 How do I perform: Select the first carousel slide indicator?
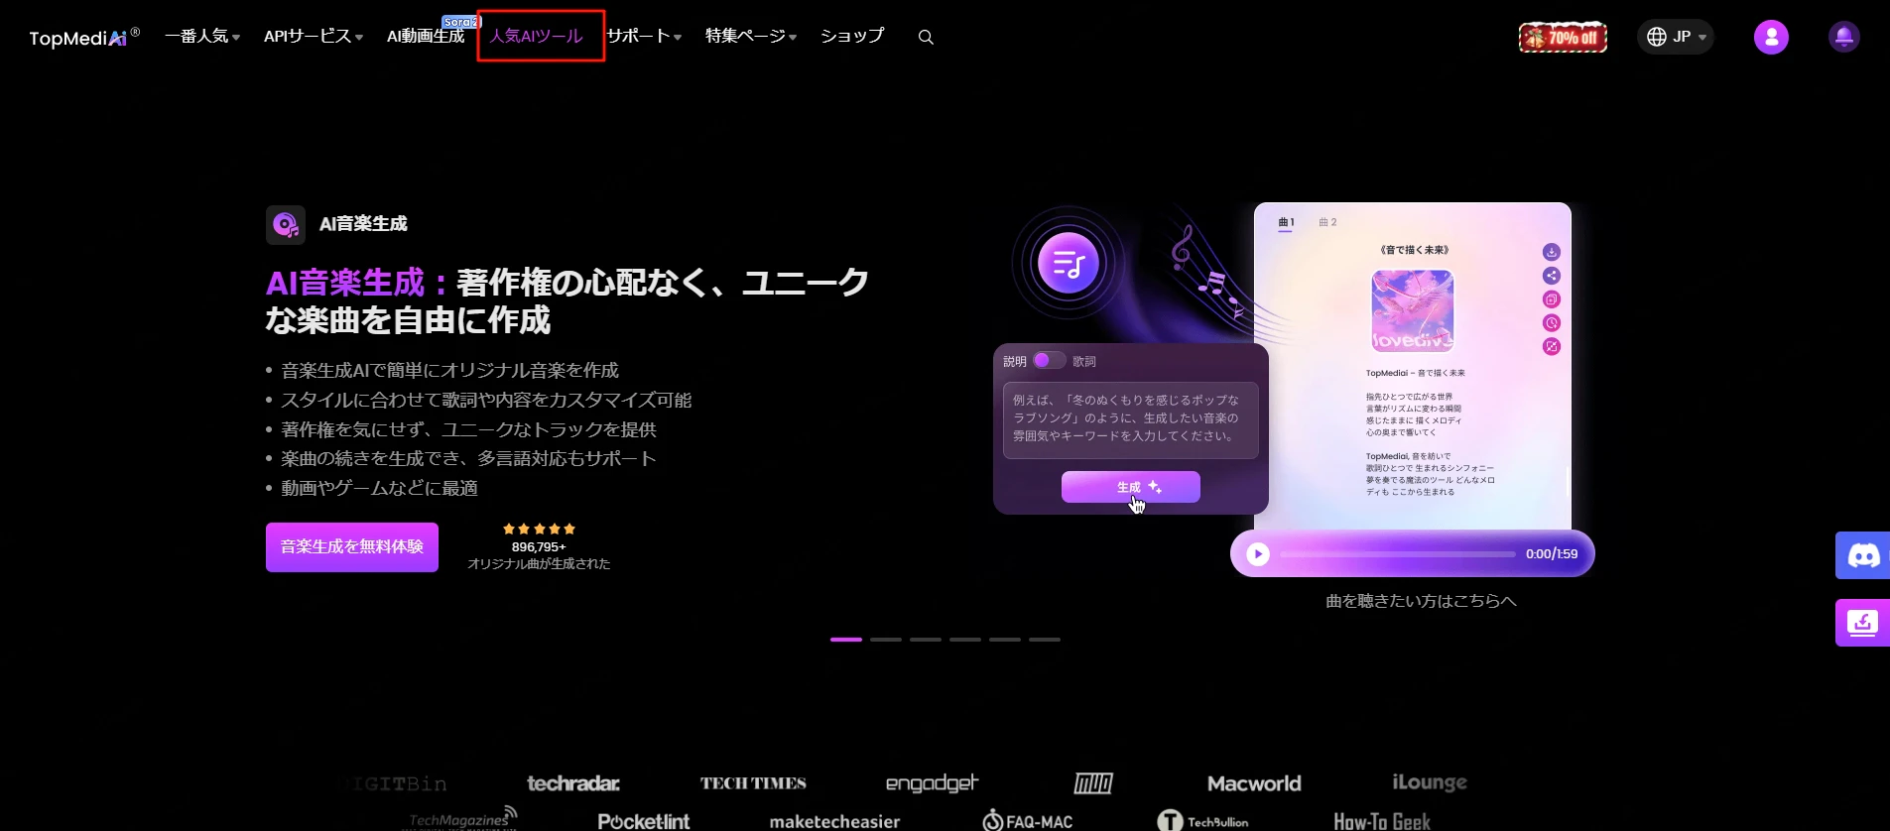(x=846, y=640)
